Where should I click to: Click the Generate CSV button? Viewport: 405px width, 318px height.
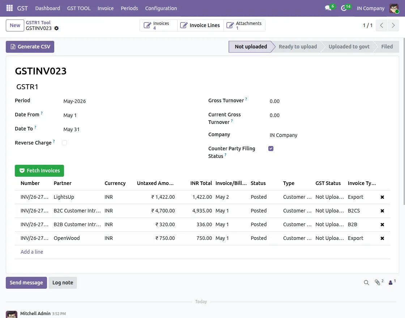30,47
